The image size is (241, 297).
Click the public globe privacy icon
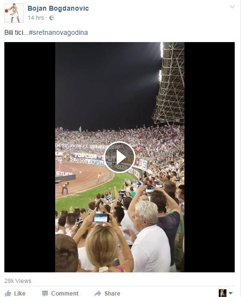pyautogui.click(x=52, y=18)
